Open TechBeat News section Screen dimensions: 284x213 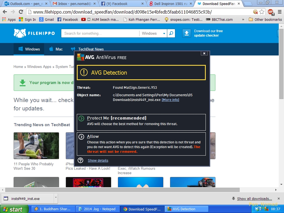tap(87, 49)
